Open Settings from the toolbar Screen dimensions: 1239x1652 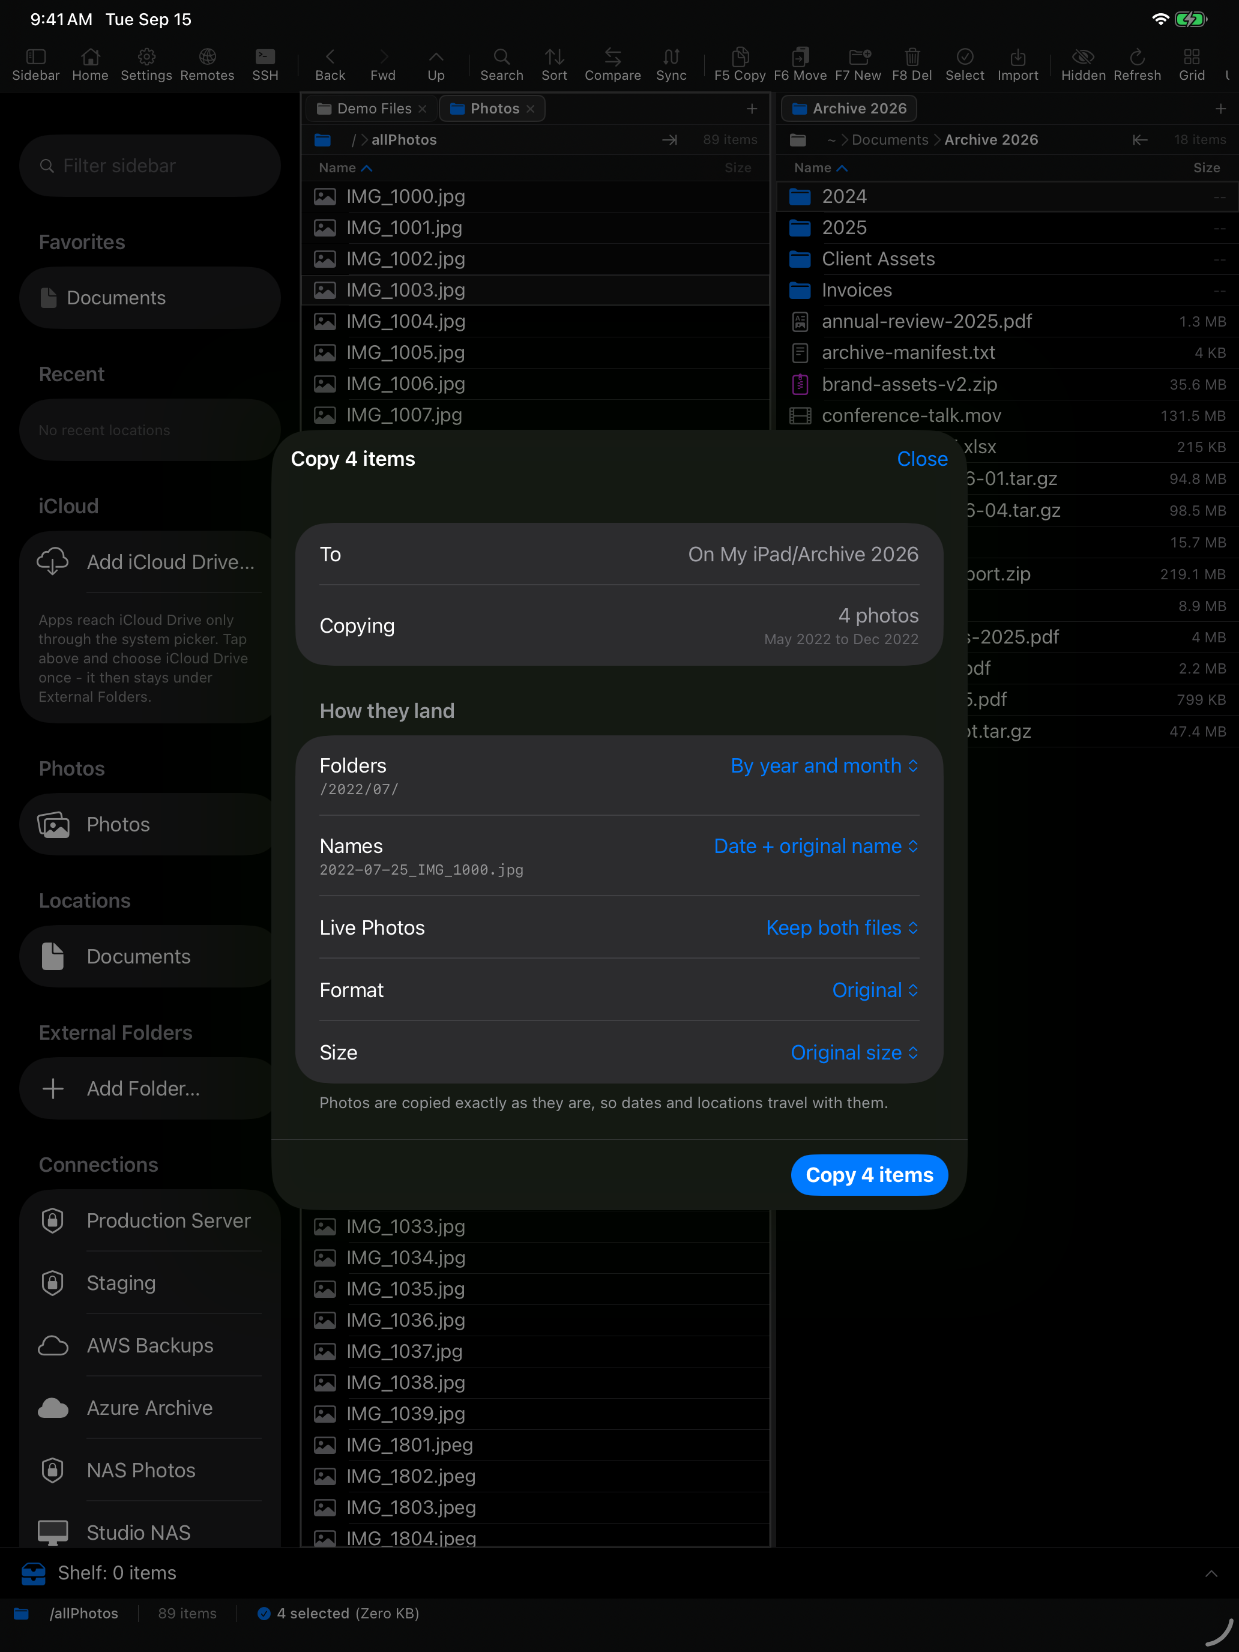146,65
